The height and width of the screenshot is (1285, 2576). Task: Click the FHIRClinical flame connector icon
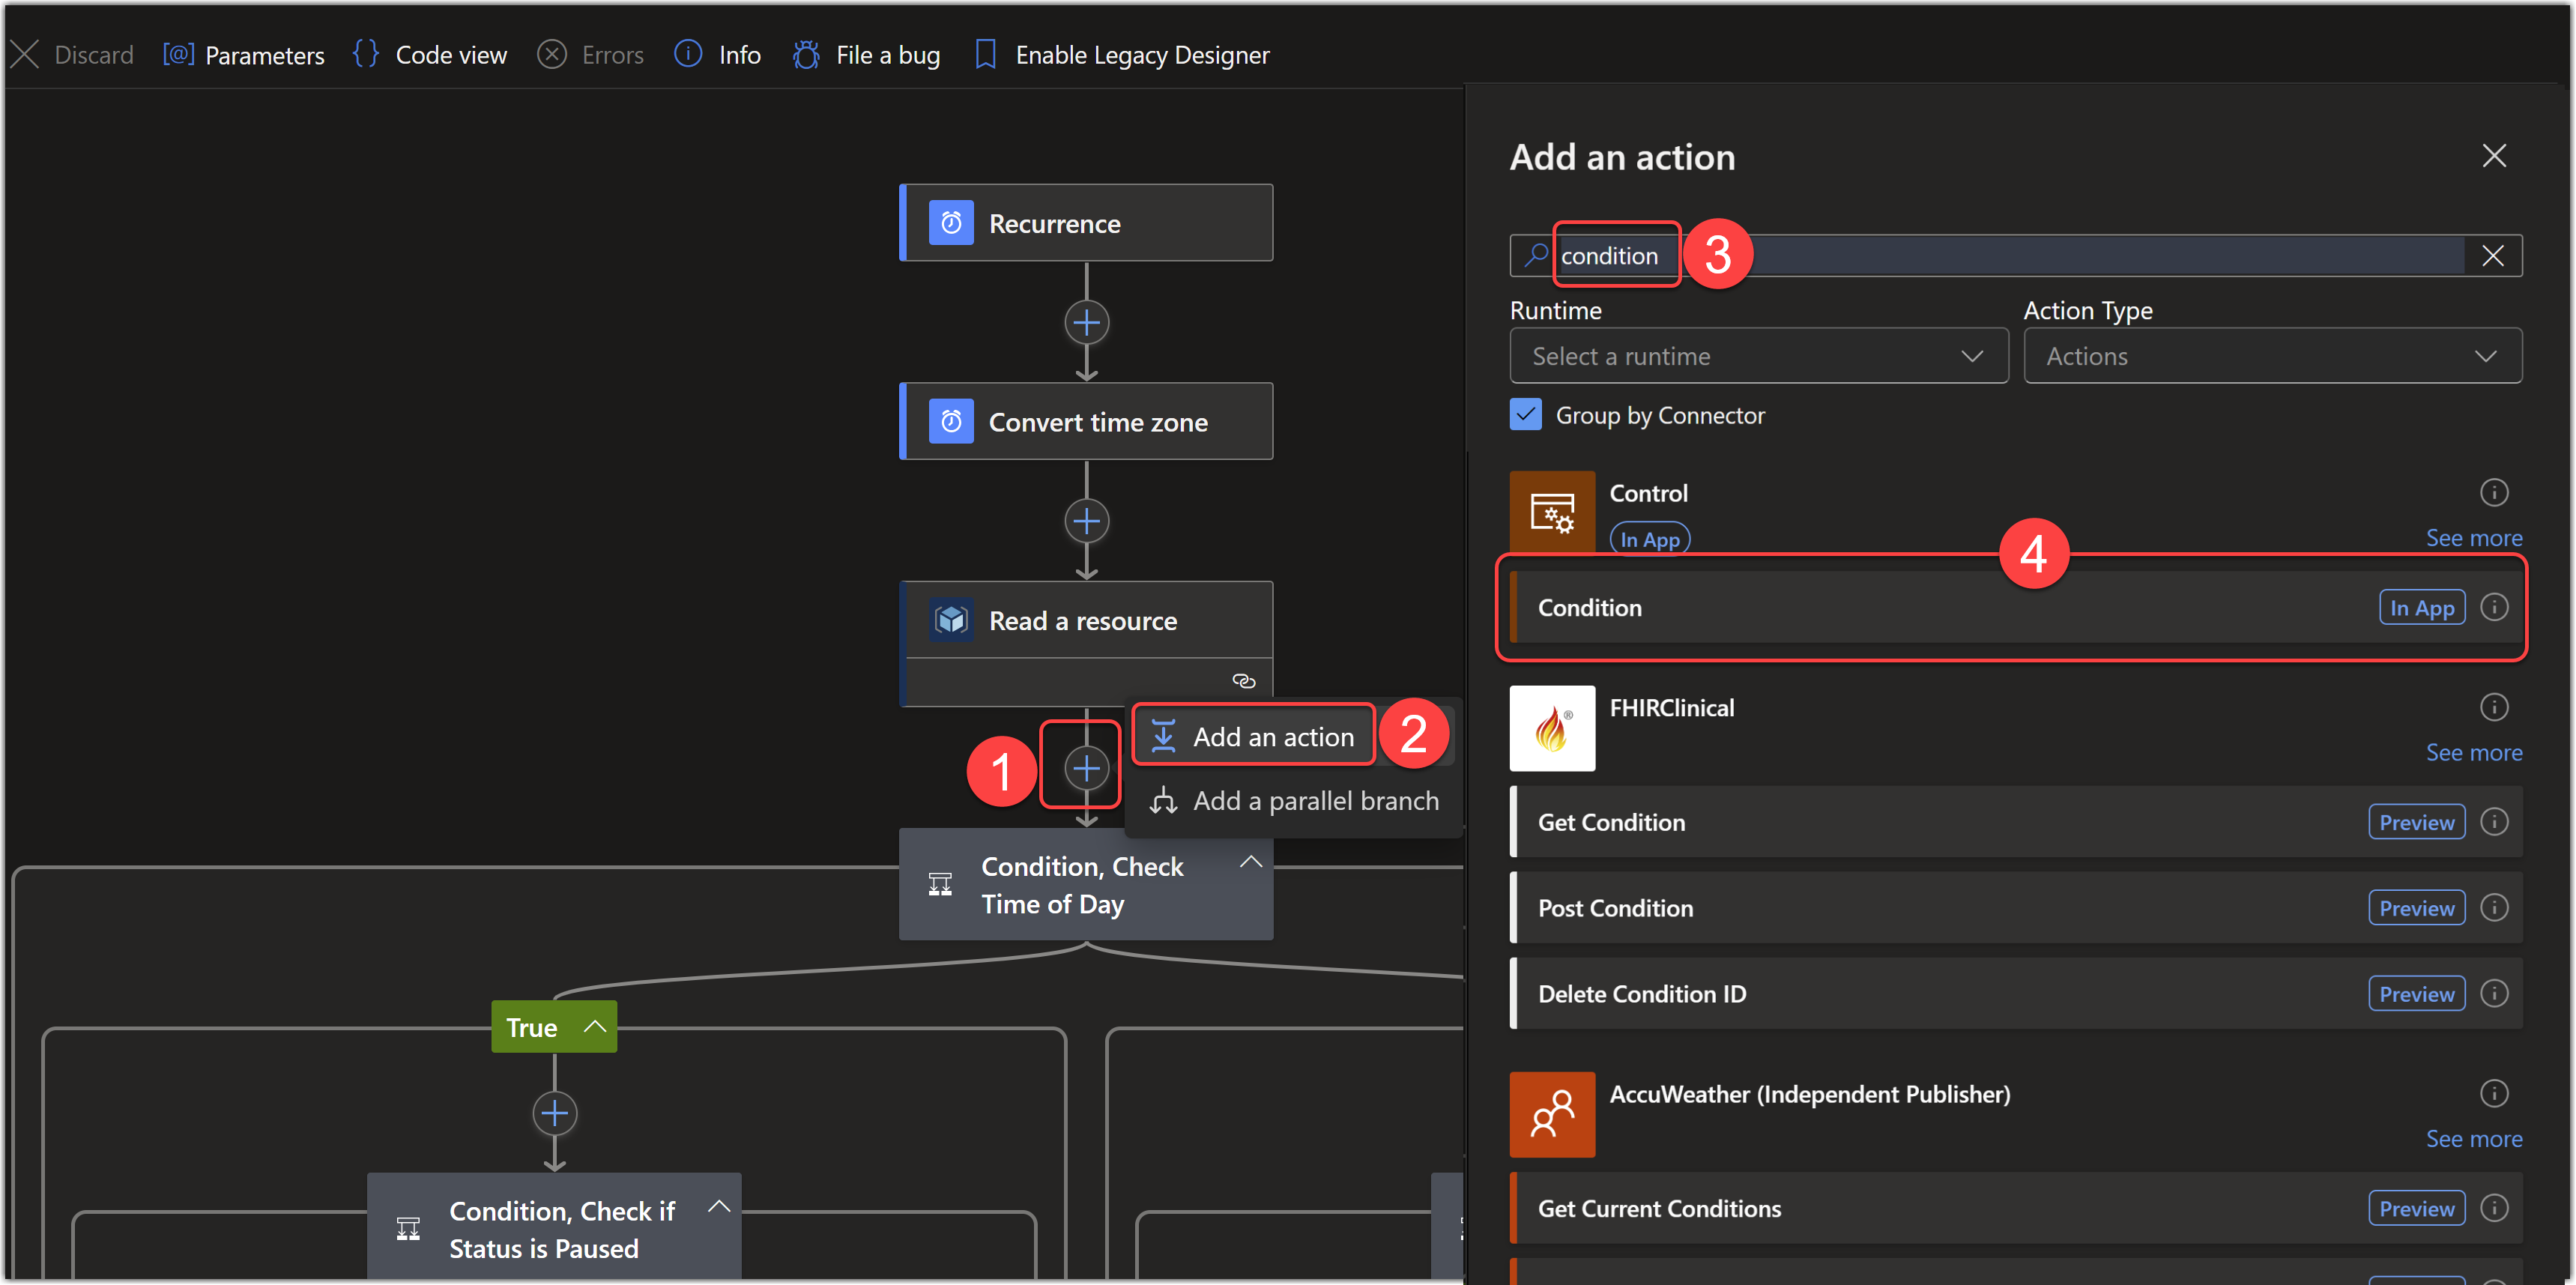click(x=1552, y=728)
